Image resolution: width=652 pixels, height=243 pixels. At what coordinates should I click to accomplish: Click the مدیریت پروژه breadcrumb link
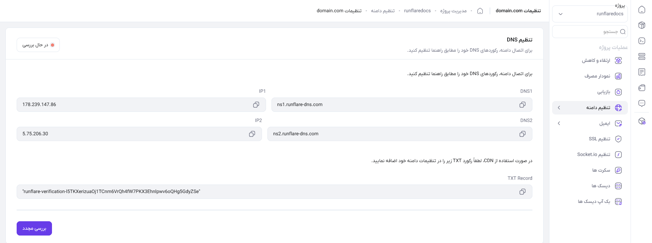tap(453, 11)
